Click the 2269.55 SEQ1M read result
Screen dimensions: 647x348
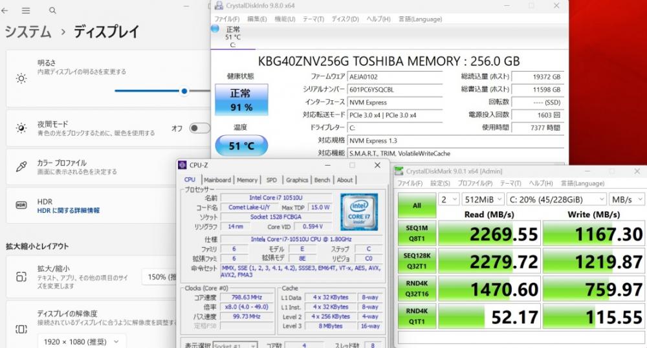(489, 234)
